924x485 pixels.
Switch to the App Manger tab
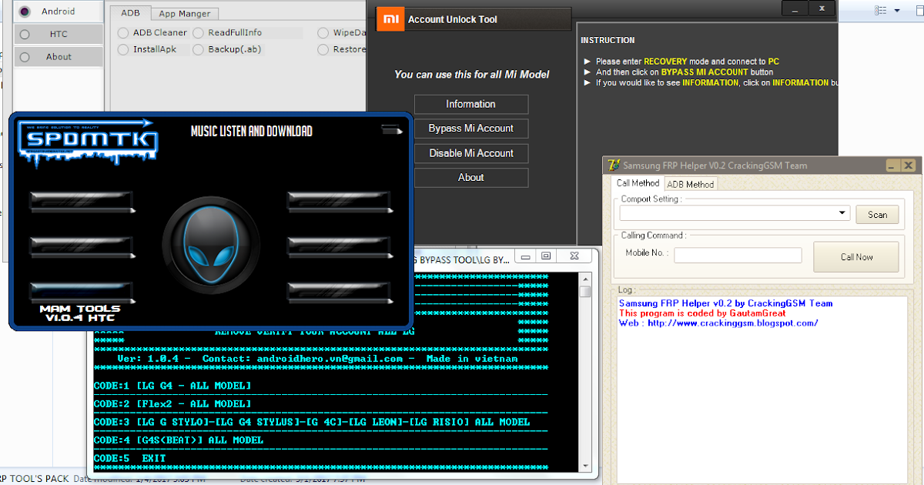185,13
